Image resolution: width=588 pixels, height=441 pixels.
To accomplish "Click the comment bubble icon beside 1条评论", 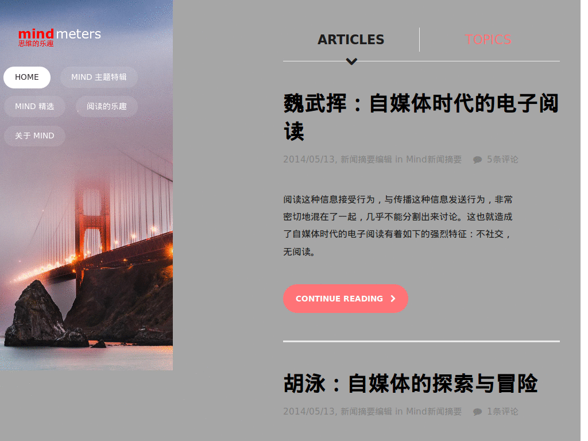I will pyautogui.click(x=477, y=412).
